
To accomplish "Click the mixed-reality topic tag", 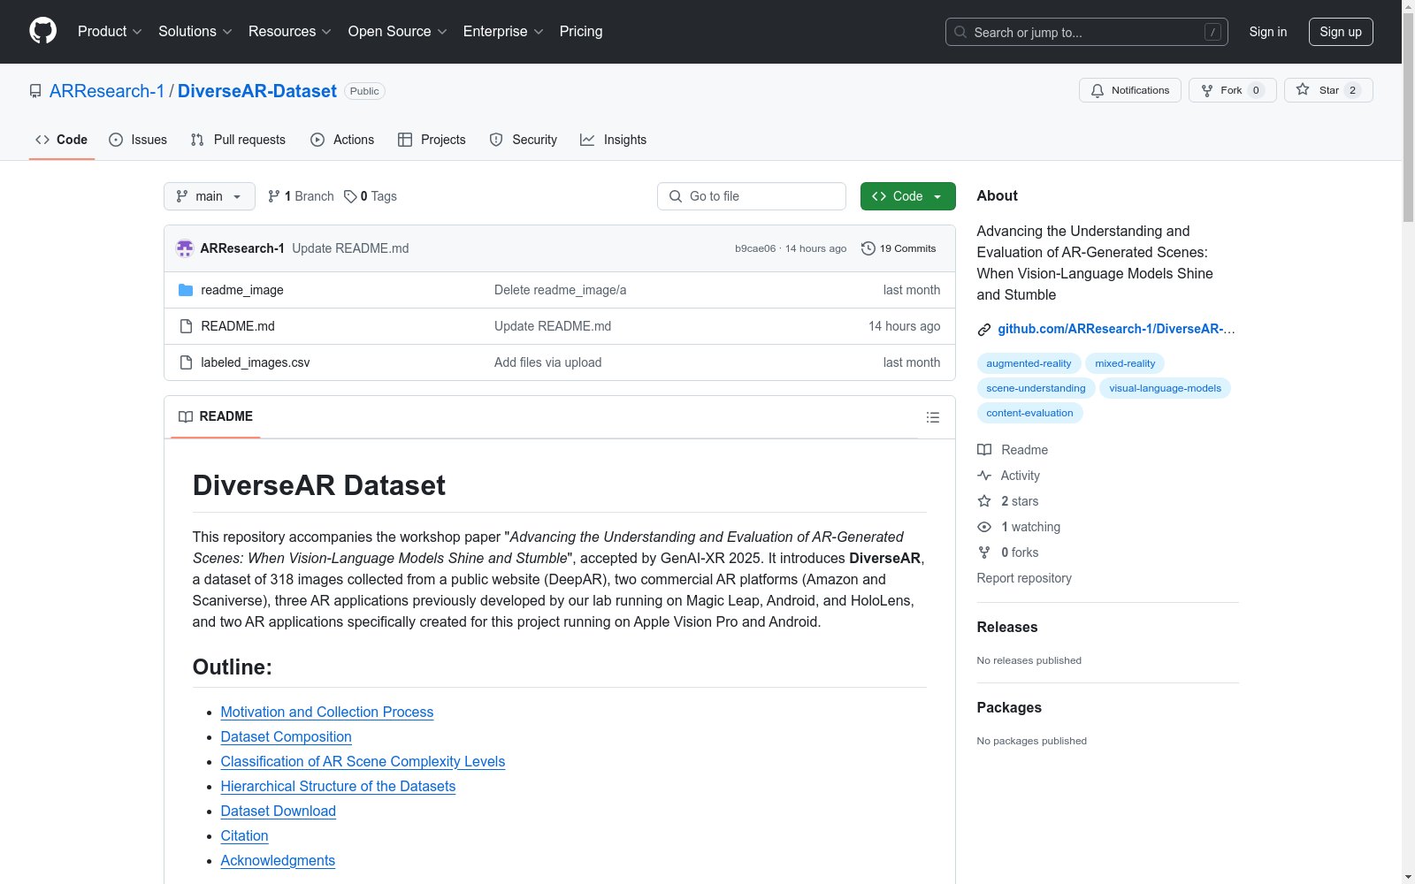I will click(1125, 363).
